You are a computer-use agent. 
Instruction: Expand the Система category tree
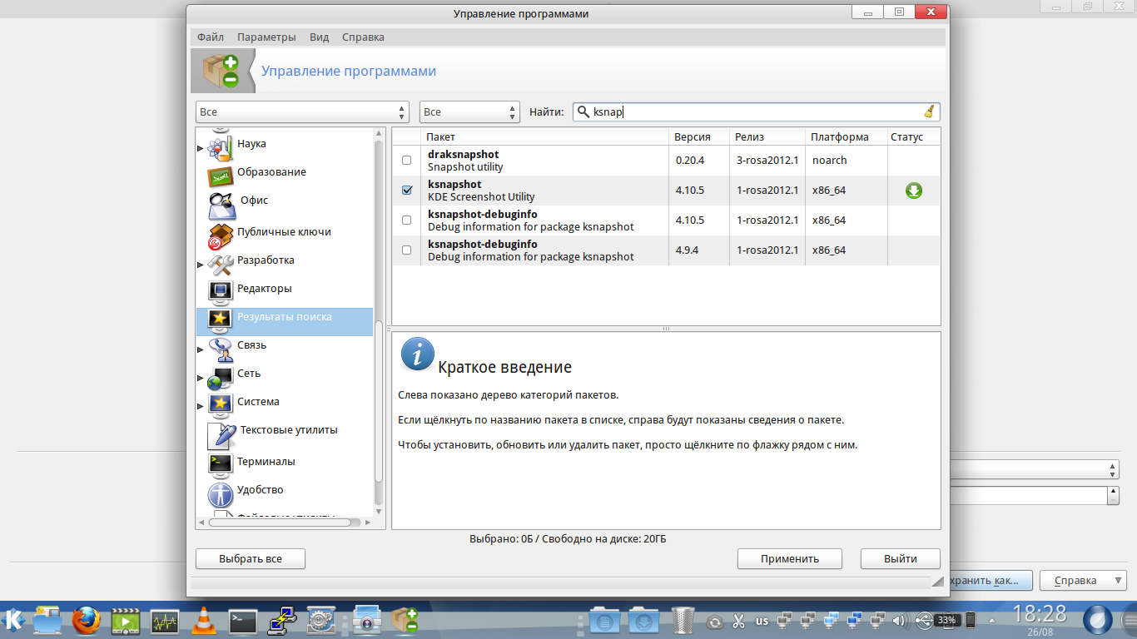pos(200,406)
